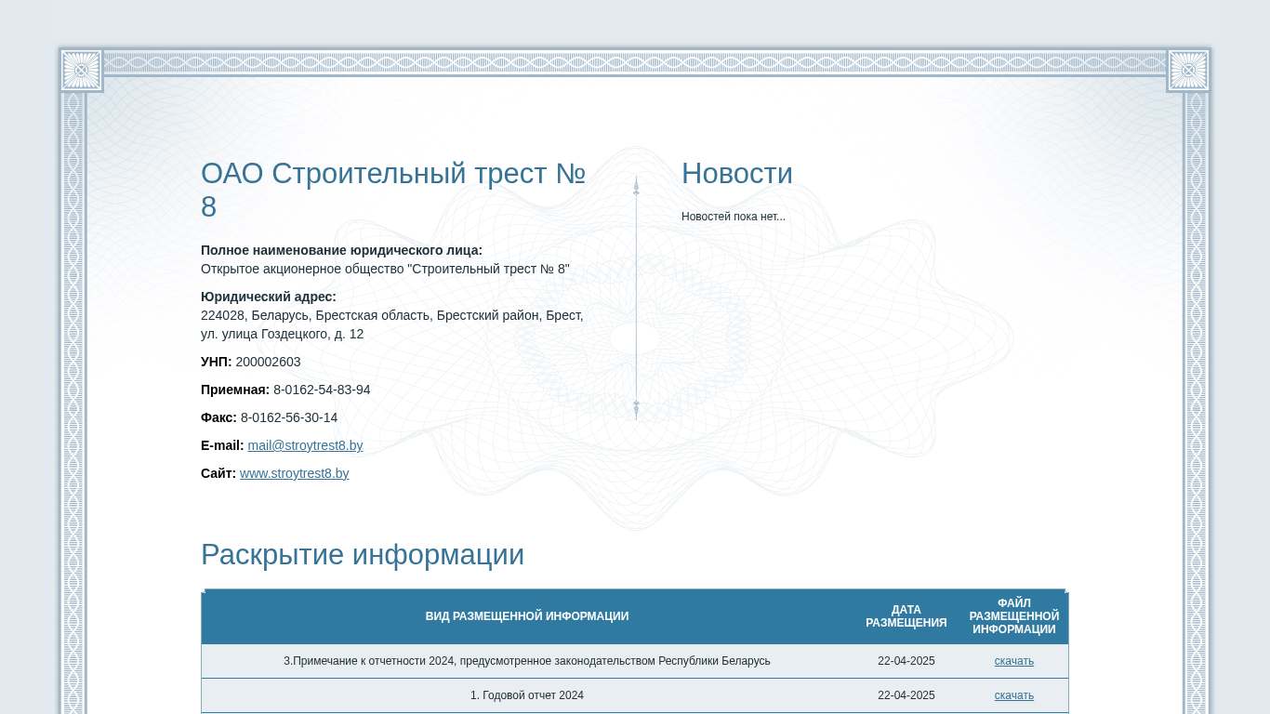Click the Раскрытие информации heading
Viewport: 1270px width, 714px height.
[x=362, y=555]
